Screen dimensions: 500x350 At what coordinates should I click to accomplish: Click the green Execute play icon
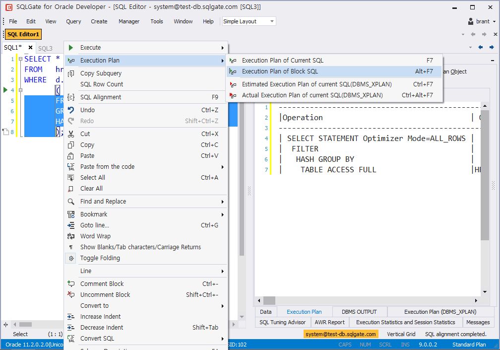[71, 48]
